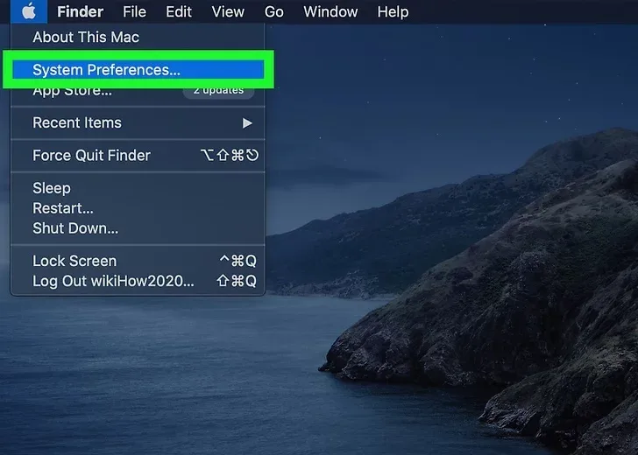Choose Lock Screen
638x455 pixels.
point(138,261)
